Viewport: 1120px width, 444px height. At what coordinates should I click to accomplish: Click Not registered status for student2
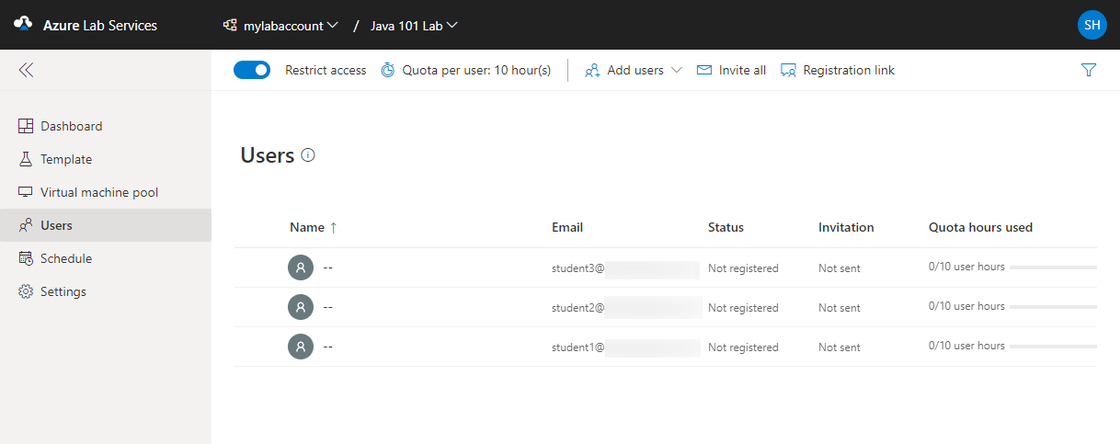tap(743, 308)
